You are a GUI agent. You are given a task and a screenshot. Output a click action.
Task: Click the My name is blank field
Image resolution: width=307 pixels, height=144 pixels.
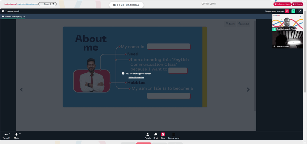click(x=169, y=46)
